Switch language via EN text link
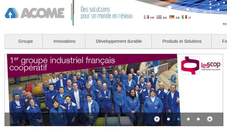227x130 pixels. pyautogui.click(x=165, y=18)
